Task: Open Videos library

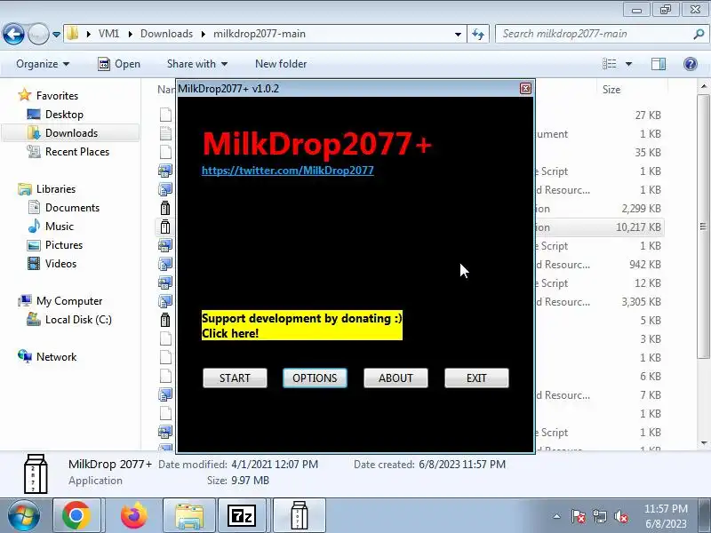Action: [60, 263]
